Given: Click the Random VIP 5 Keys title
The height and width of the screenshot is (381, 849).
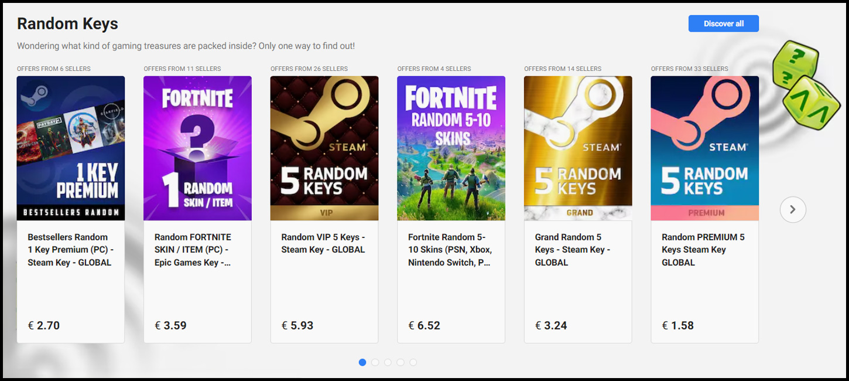Looking at the screenshot, I should 323,243.
